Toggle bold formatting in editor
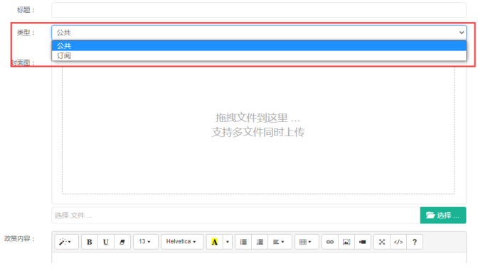Image resolution: width=478 pixels, height=271 pixels. (x=90, y=242)
